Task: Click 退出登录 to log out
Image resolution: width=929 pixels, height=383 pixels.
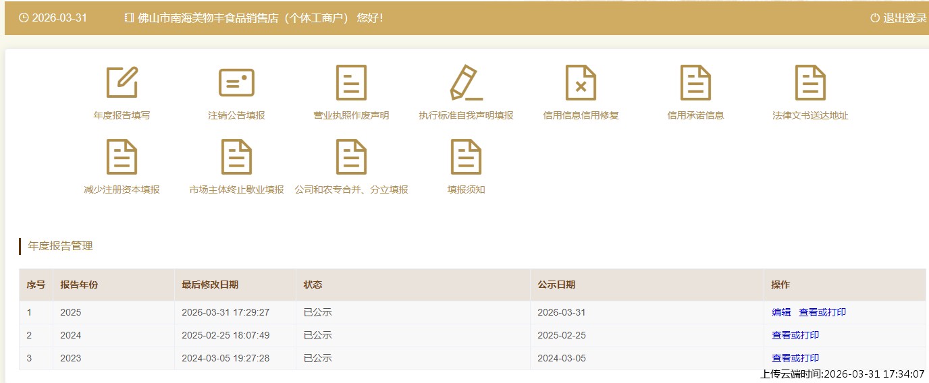Action: [x=899, y=18]
